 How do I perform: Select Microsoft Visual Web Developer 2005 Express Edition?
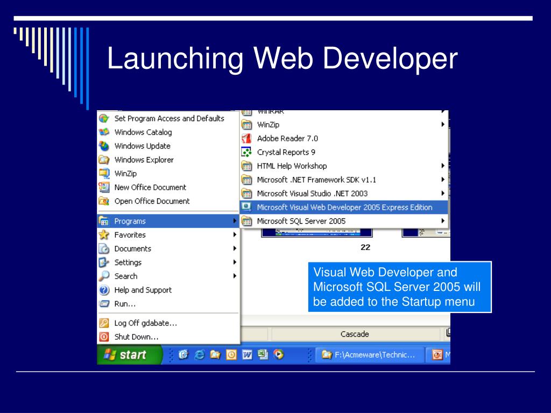pyautogui.click(x=344, y=207)
